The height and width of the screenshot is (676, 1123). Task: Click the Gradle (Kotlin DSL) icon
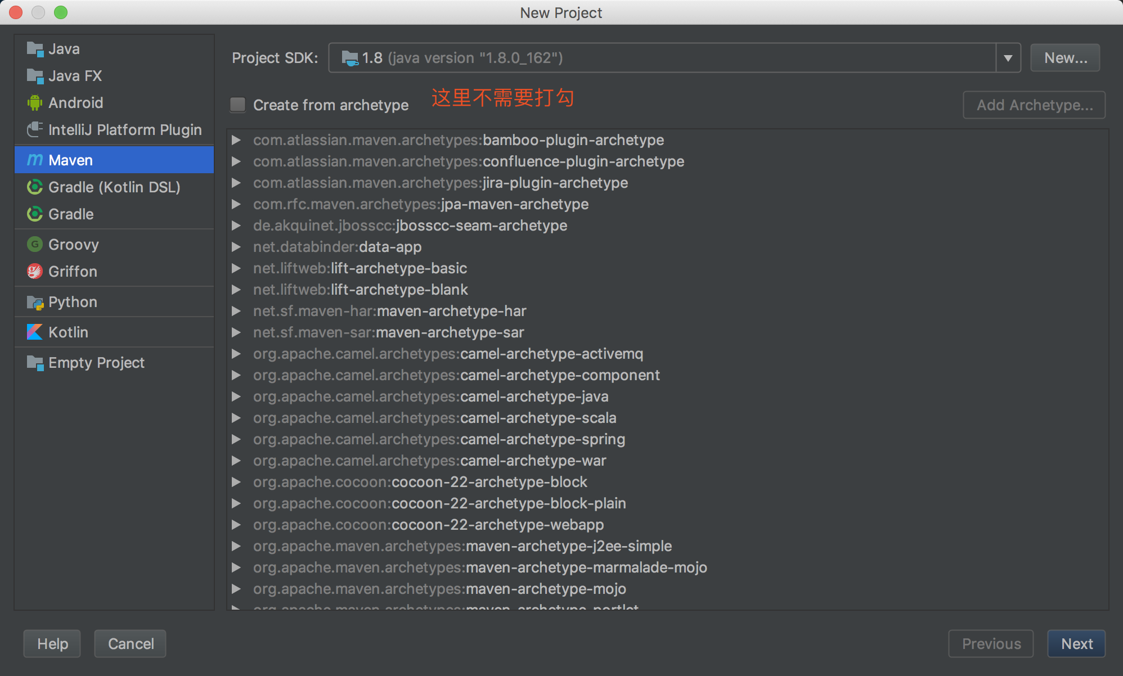coord(35,187)
